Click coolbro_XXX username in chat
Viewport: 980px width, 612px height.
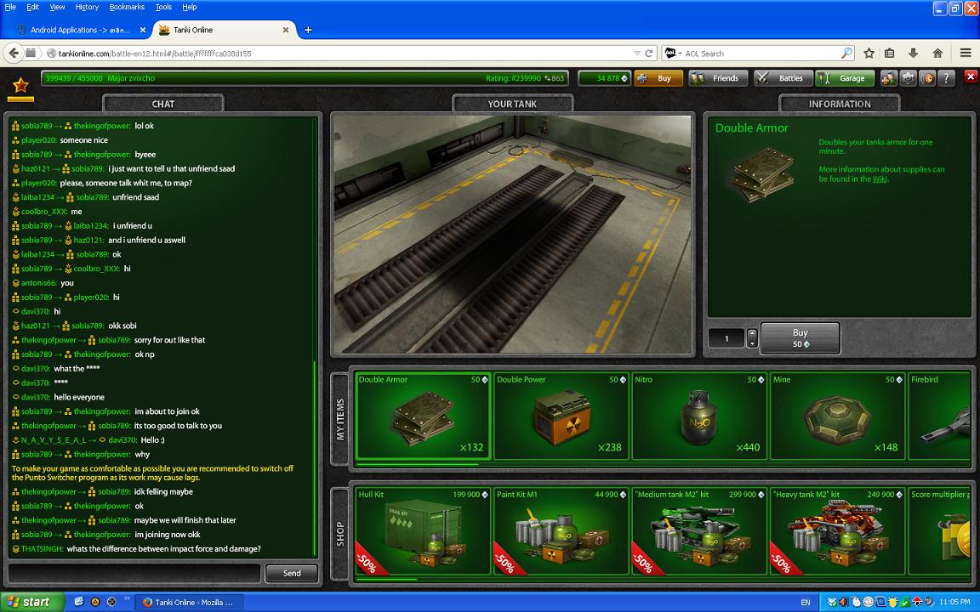(44, 211)
